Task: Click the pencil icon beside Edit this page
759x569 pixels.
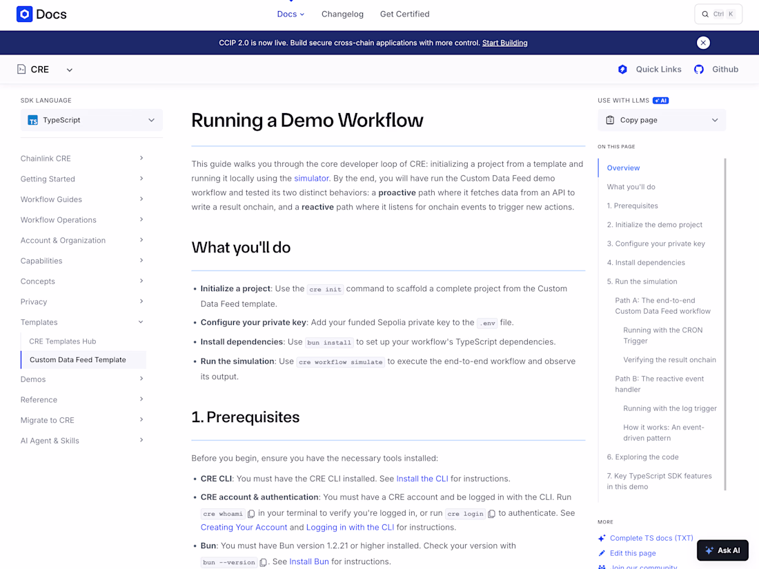Action: (602, 553)
